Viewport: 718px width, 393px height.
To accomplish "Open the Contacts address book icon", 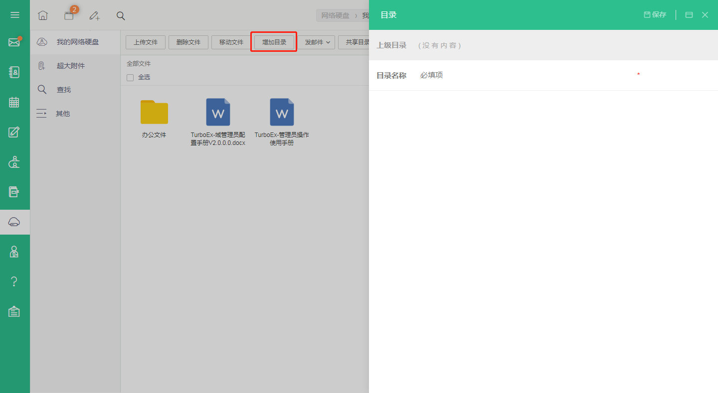I will (14, 72).
